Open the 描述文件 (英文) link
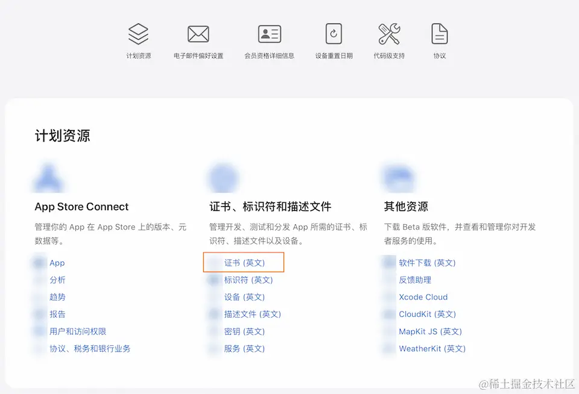Image resolution: width=579 pixels, height=394 pixels. [253, 314]
